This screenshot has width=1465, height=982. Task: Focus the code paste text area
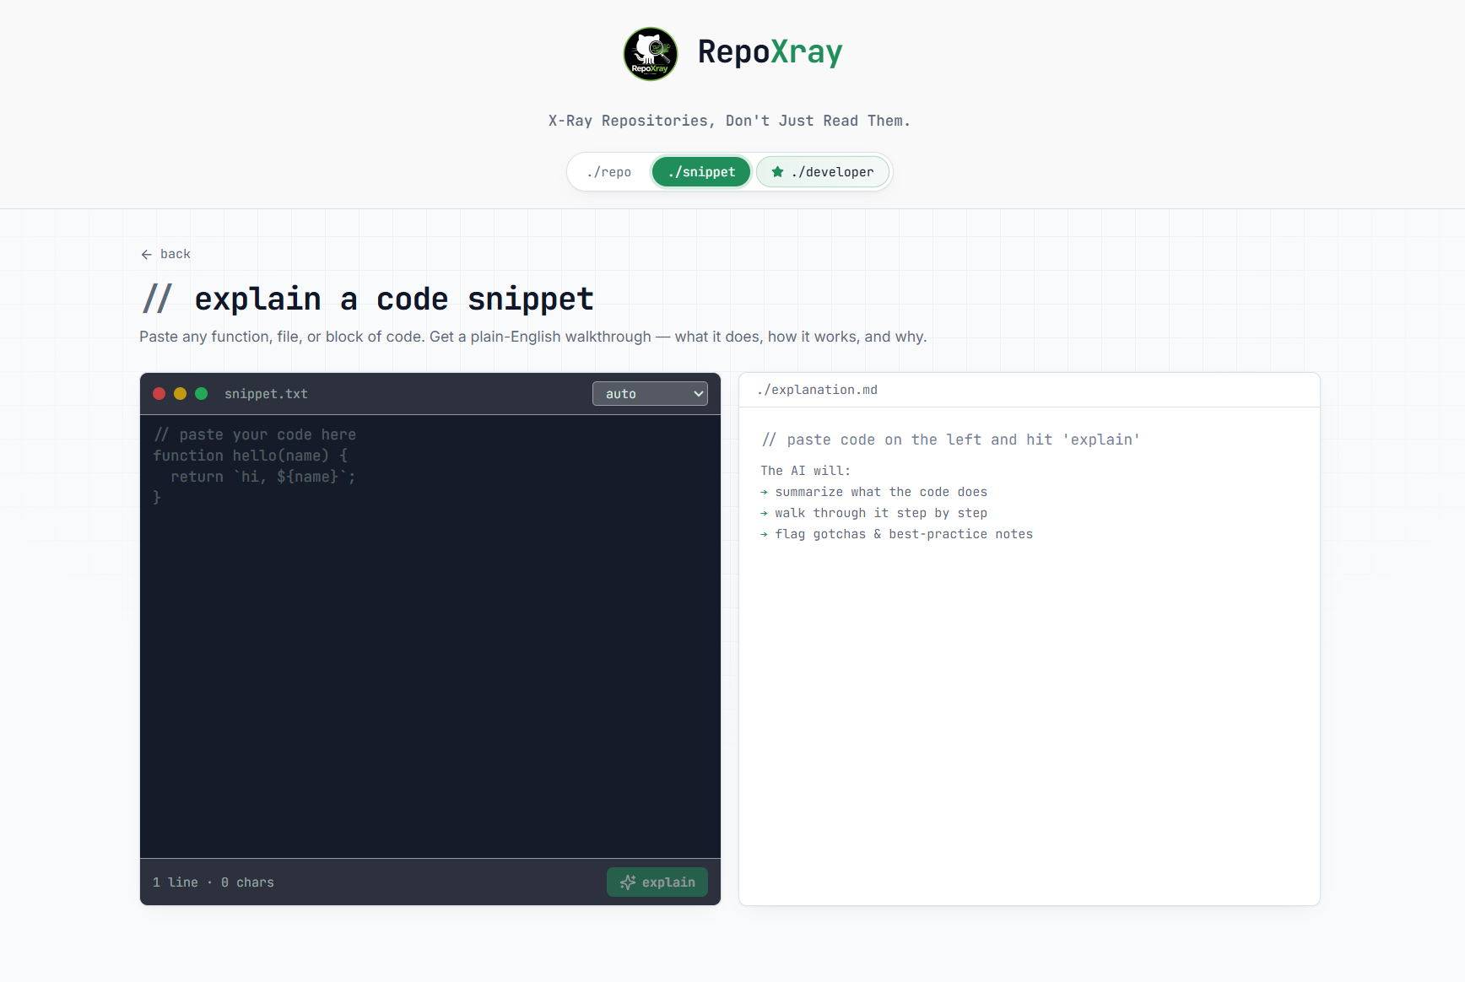tap(430, 636)
